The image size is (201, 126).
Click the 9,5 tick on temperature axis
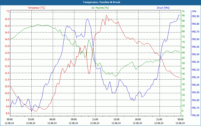point(8,100)
